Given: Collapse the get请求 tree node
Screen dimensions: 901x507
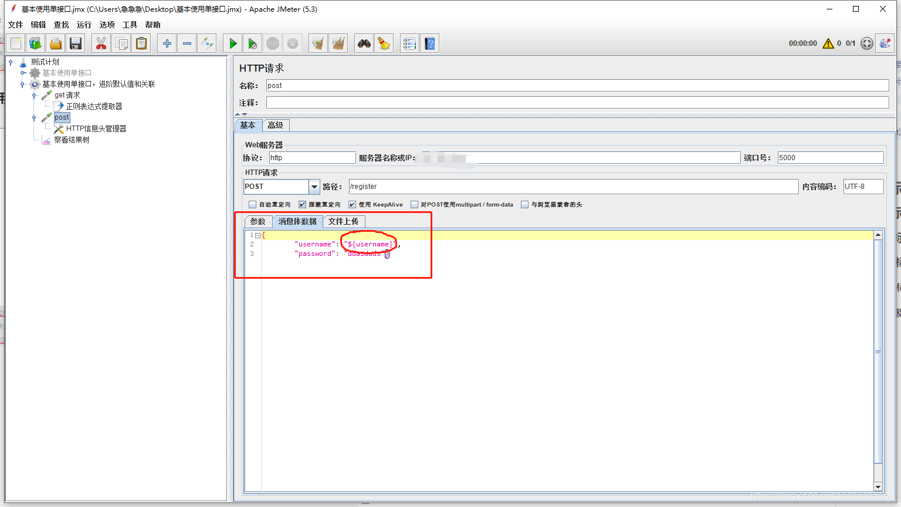Looking at the screenshot, I should 35,95.
